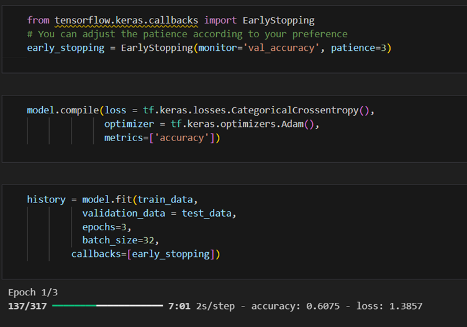The image size is (467, 327).
Task: Click the training progress bar in output
Action: point(107,305)
